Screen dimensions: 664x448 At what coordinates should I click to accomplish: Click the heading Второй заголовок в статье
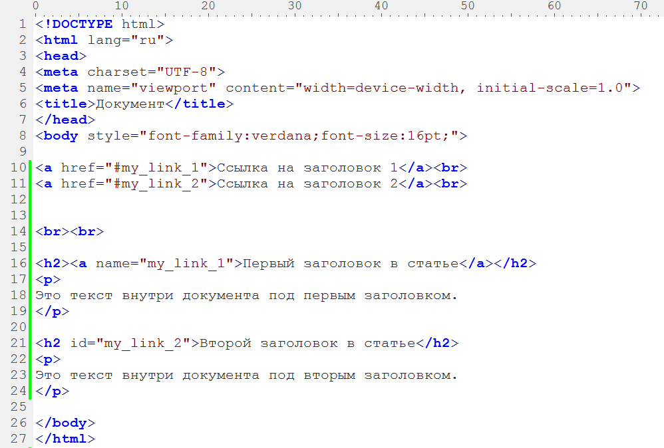307,344
